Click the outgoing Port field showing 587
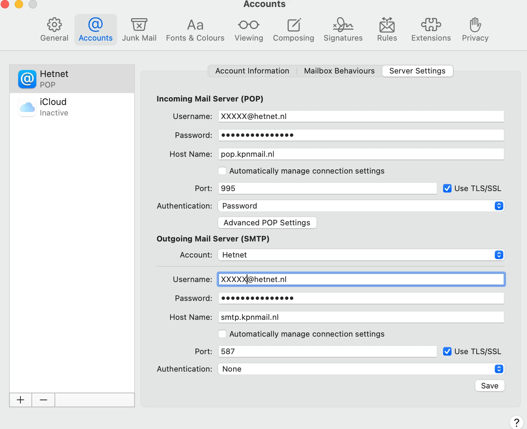527x429 pixels. [x=327, y=352]
